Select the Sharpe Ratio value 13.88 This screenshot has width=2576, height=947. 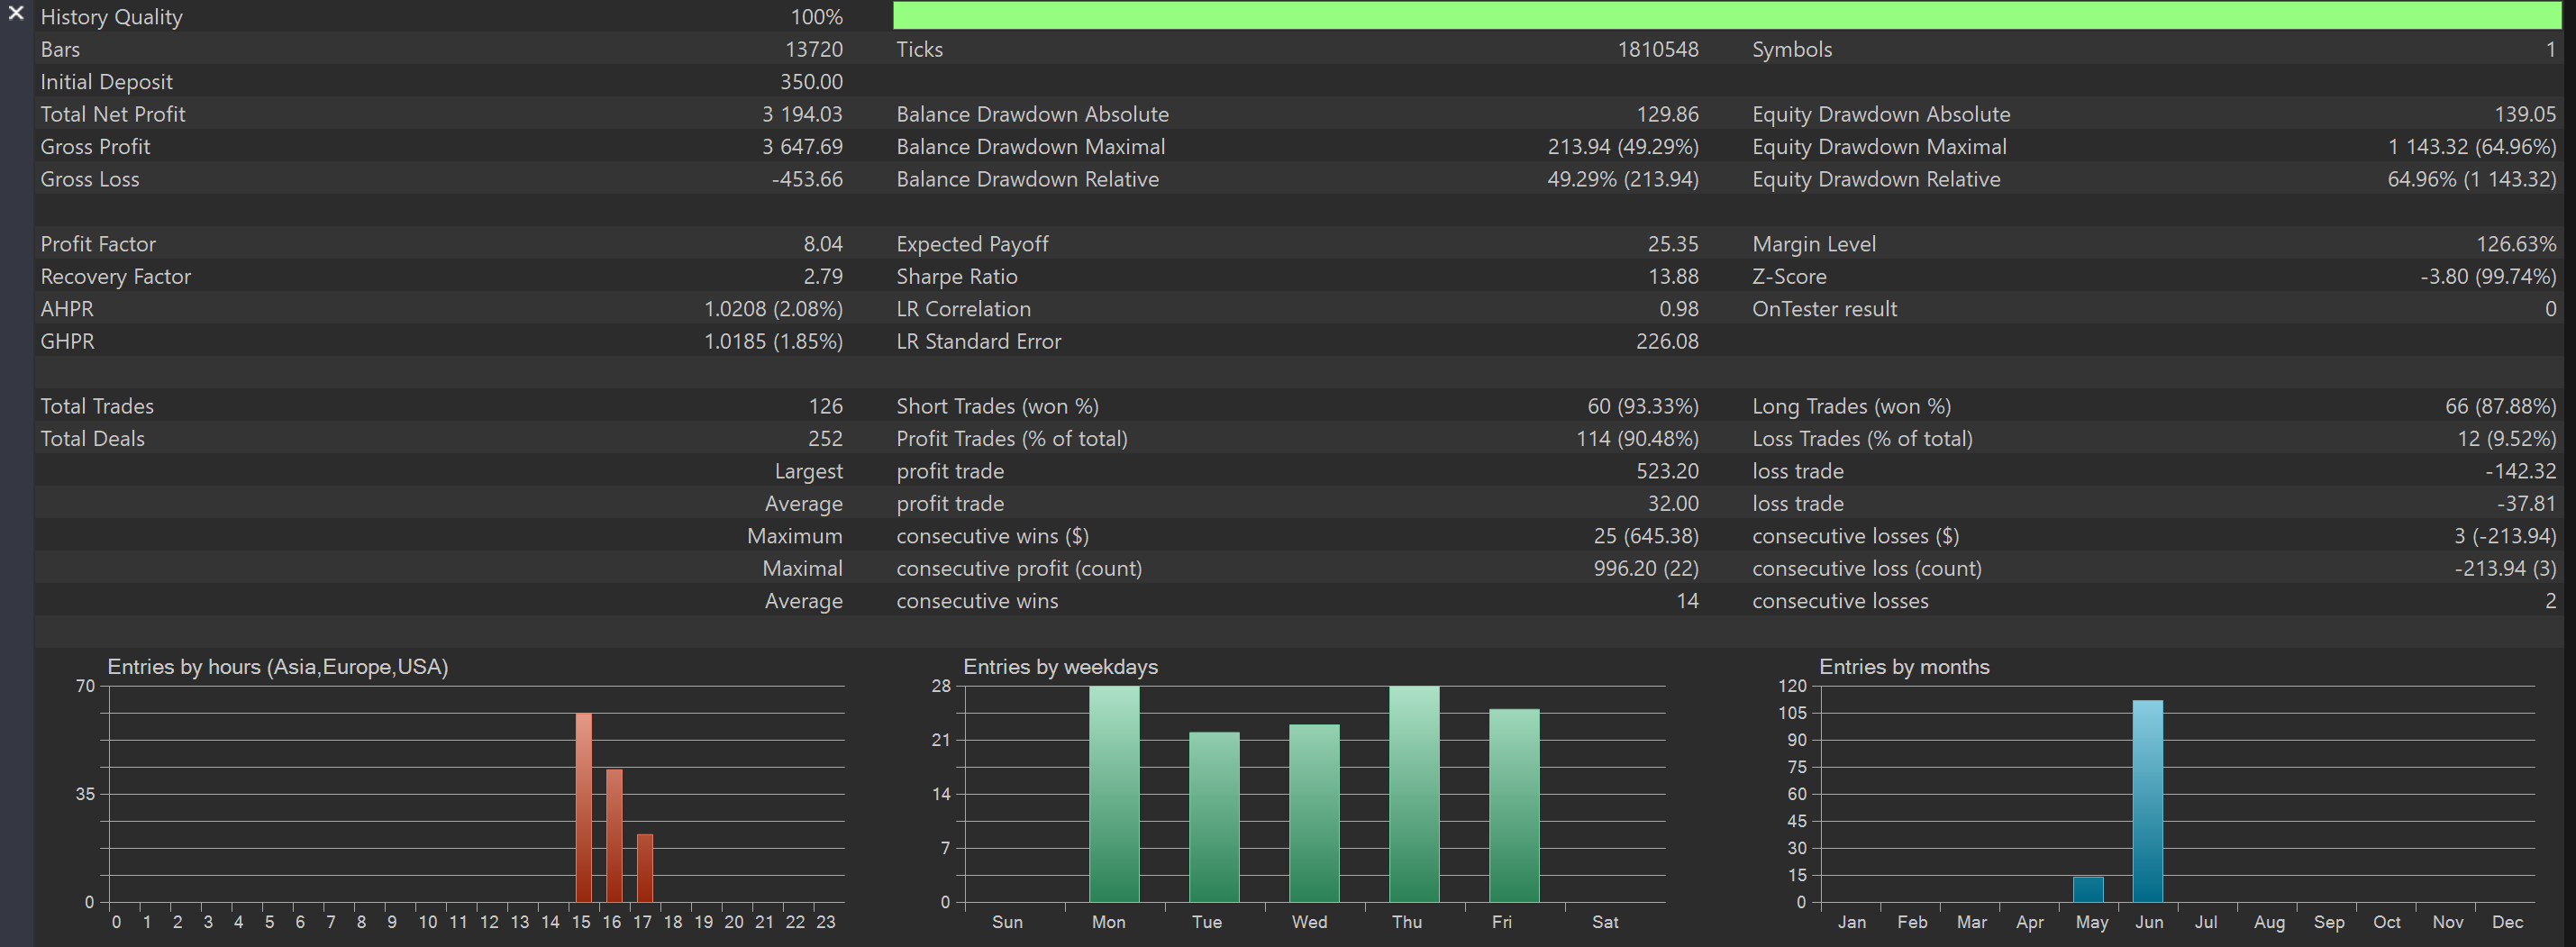click(x=1673, y=276)
